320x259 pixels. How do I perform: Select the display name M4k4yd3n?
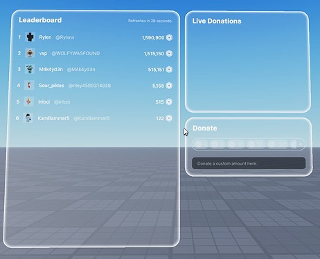click(51, 69)
